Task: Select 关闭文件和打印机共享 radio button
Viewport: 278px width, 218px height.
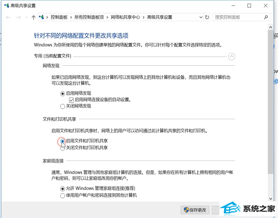Action: point(62,148)
